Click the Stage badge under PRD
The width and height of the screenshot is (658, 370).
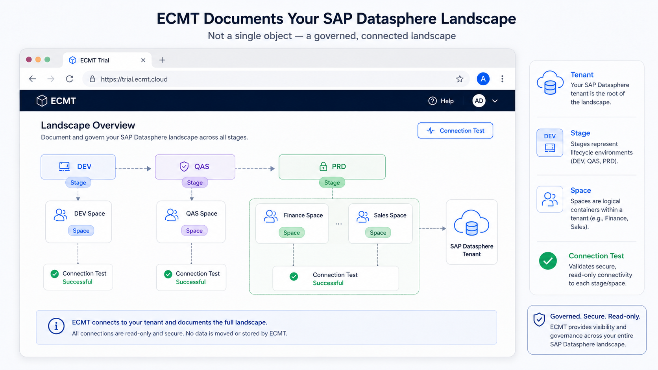click(332, 182)
